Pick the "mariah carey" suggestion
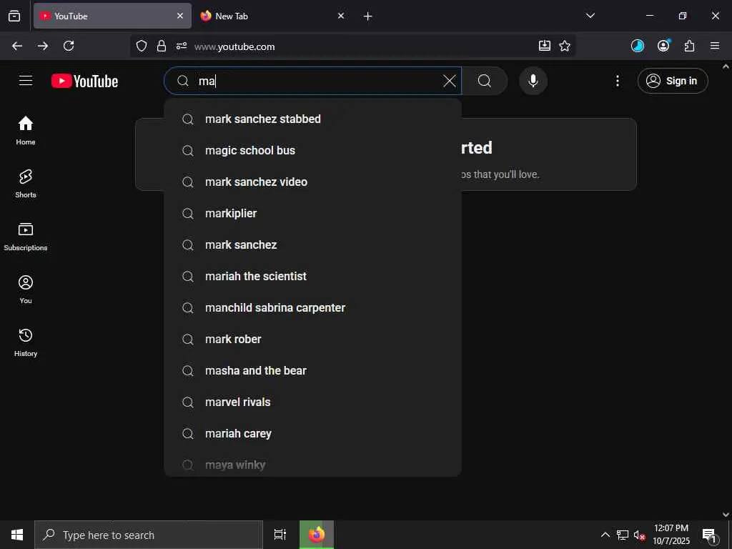This screenshot has height=549, width=732. tap(313, 434)
